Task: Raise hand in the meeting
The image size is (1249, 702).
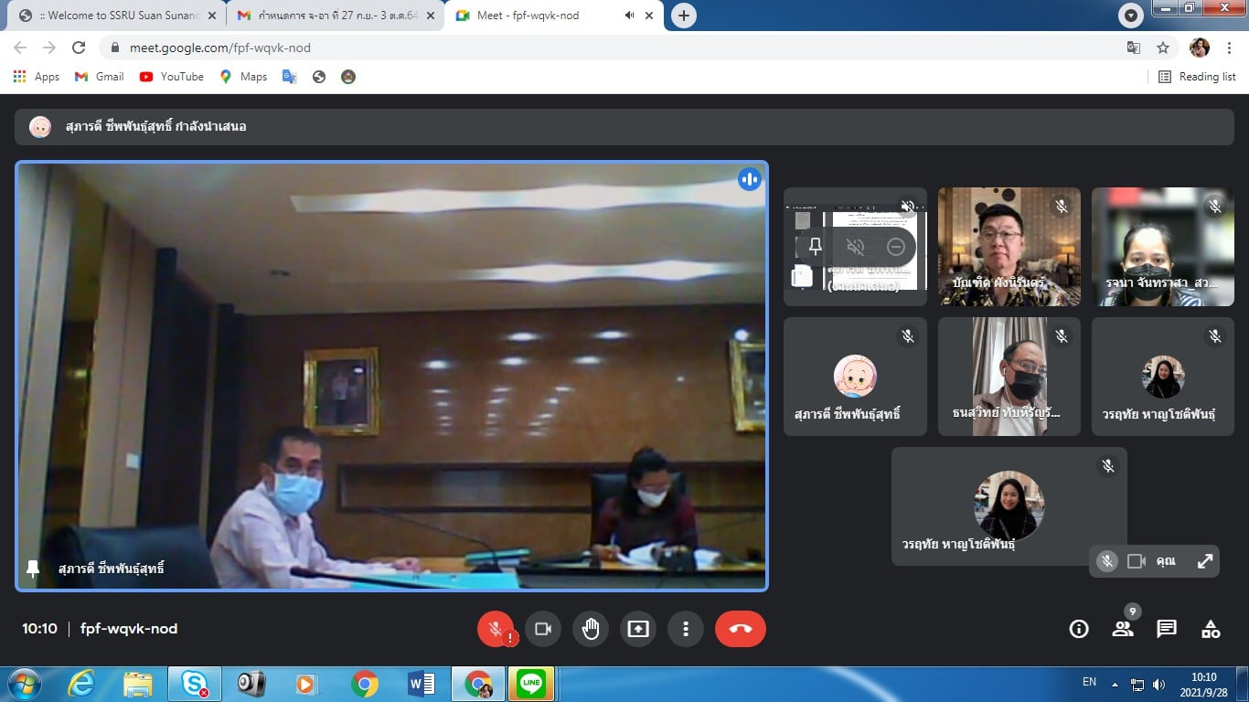Action: (x=591, y=629)
